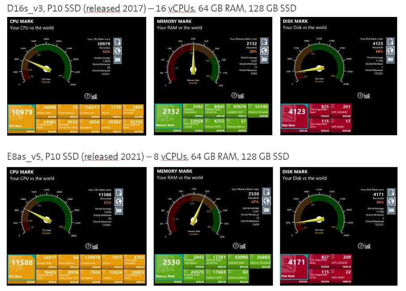Open the Memory Write tile showing 17663

(216, 276)
